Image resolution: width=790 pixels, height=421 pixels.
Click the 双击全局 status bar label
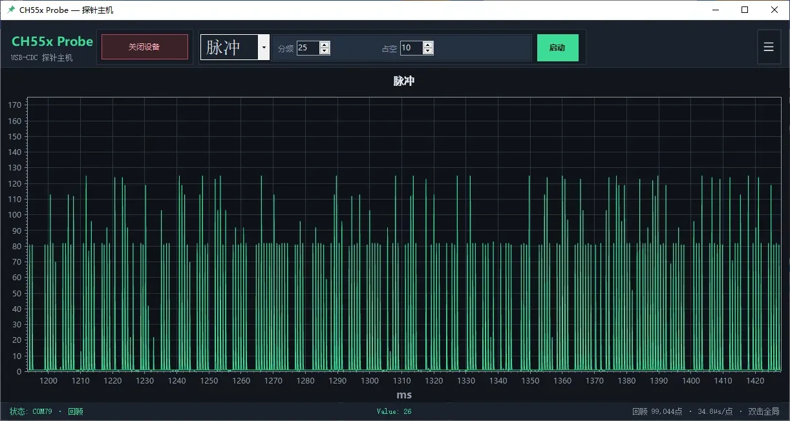[x=763, y=411]
